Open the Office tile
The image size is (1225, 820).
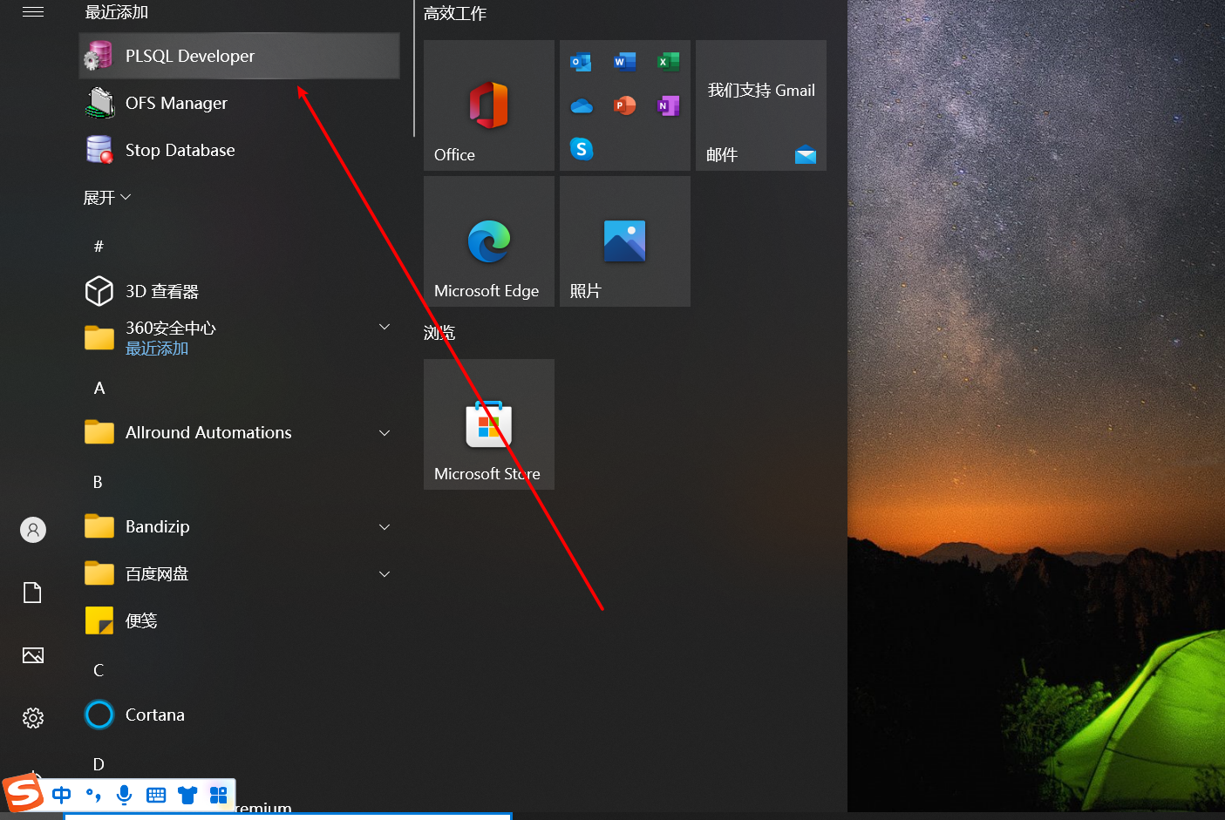489,105
